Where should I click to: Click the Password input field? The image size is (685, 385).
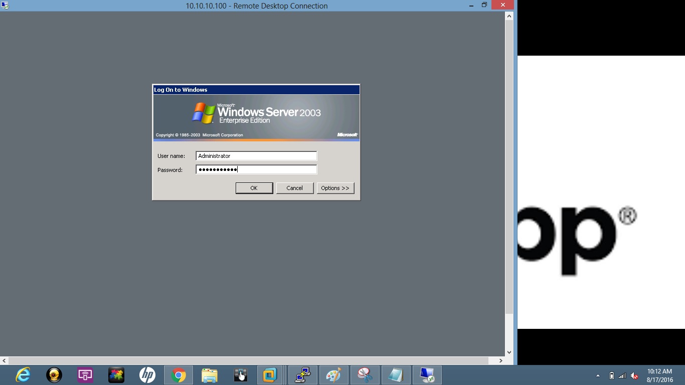click(256, 169)
